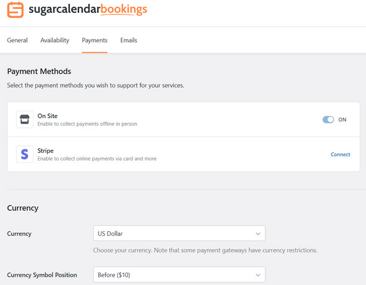Switch to the General tab
The image size is (366, 285).
pyautogui.click(x=17, y=40)
